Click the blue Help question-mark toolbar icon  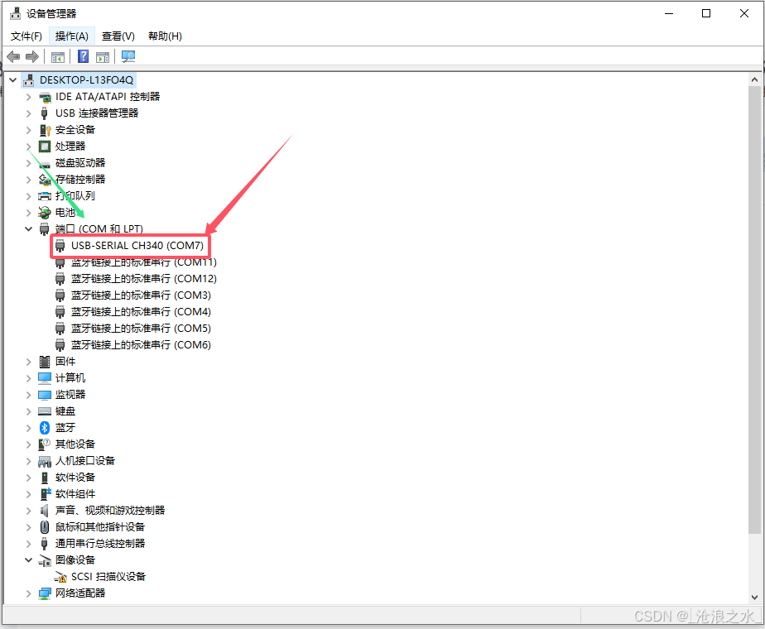tap(84, 56)
